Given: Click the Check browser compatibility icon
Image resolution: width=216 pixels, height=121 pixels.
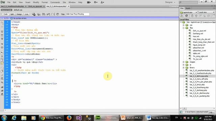Looking at the screenshot, I should [x=48, y=14].
